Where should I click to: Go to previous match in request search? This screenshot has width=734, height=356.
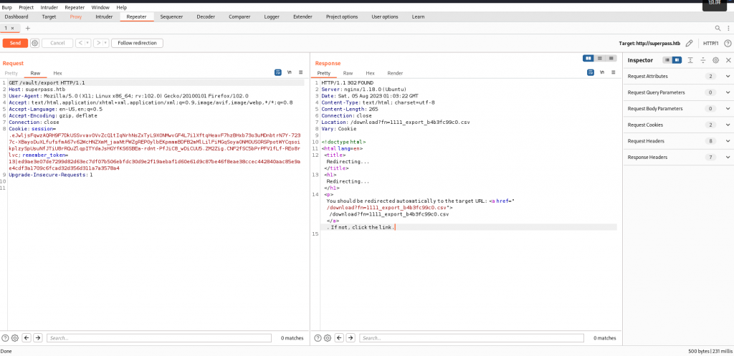point(27,337)
